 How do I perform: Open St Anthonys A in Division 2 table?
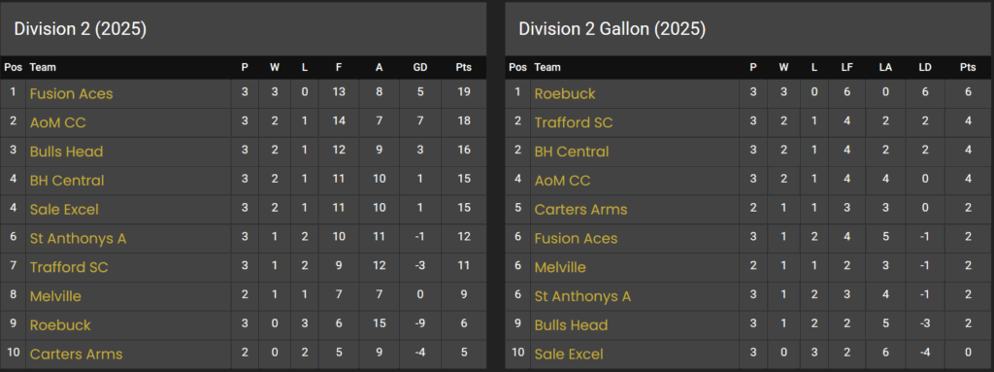78,239
